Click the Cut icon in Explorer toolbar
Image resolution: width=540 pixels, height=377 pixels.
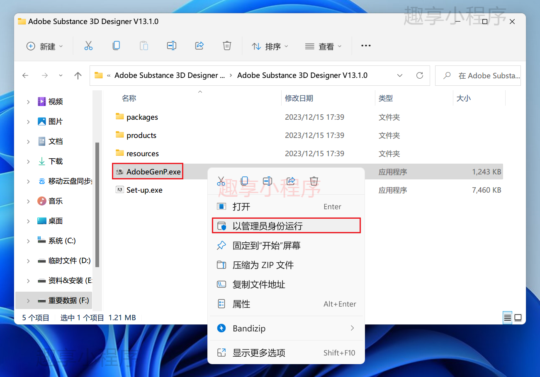pyautogui.click(x=88, y=46)
